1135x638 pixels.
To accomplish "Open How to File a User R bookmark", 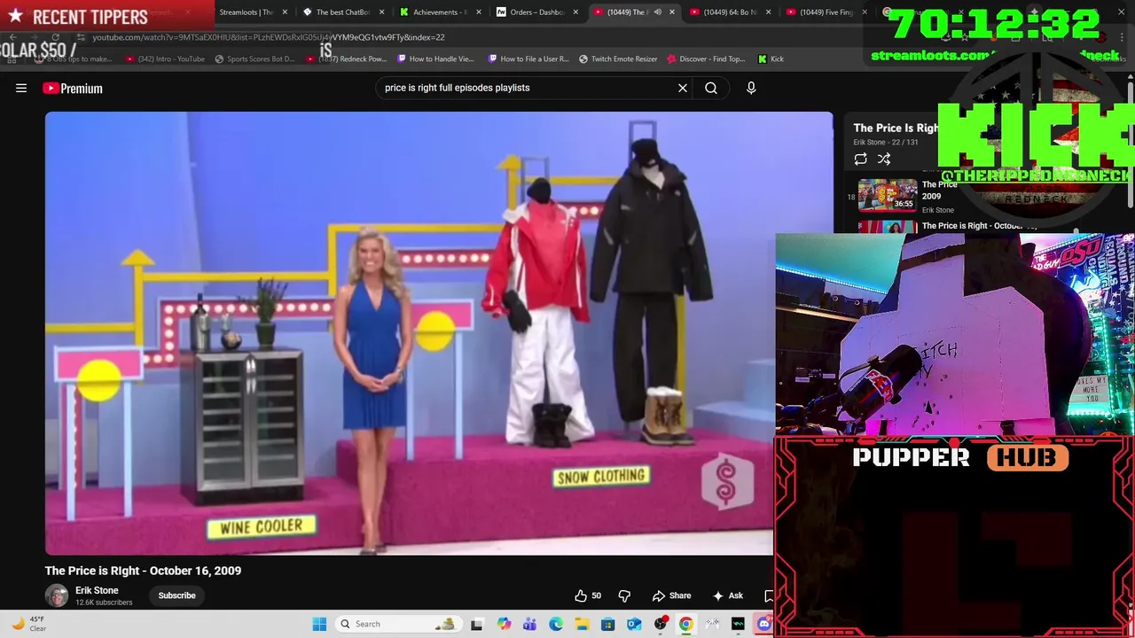I will (x=528, y=58).
